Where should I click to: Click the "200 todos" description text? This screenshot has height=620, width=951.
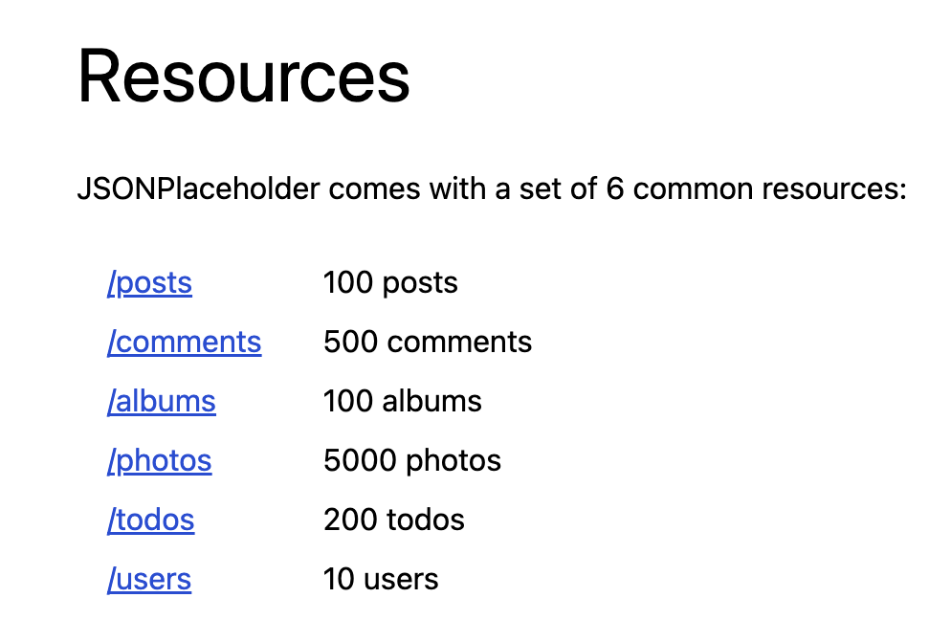pos(394,520)
